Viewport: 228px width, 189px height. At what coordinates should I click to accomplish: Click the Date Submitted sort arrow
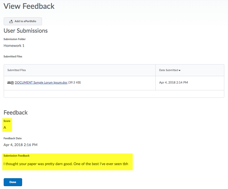(x=180, y=70)
